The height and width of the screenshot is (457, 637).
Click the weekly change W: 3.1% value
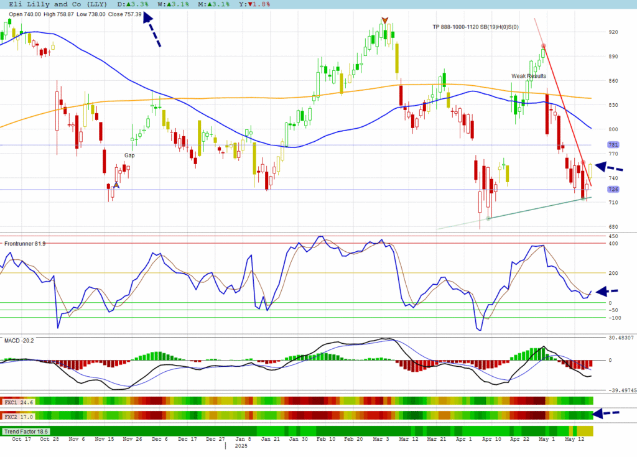pos(174,4)
